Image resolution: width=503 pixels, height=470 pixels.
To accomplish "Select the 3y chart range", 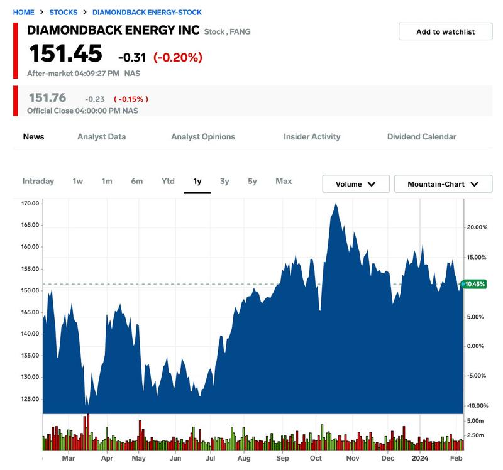I will click(224, 182).
